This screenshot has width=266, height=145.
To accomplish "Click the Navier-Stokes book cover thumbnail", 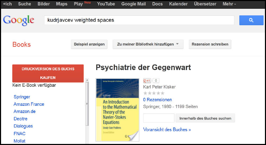I will coord(118,110).
